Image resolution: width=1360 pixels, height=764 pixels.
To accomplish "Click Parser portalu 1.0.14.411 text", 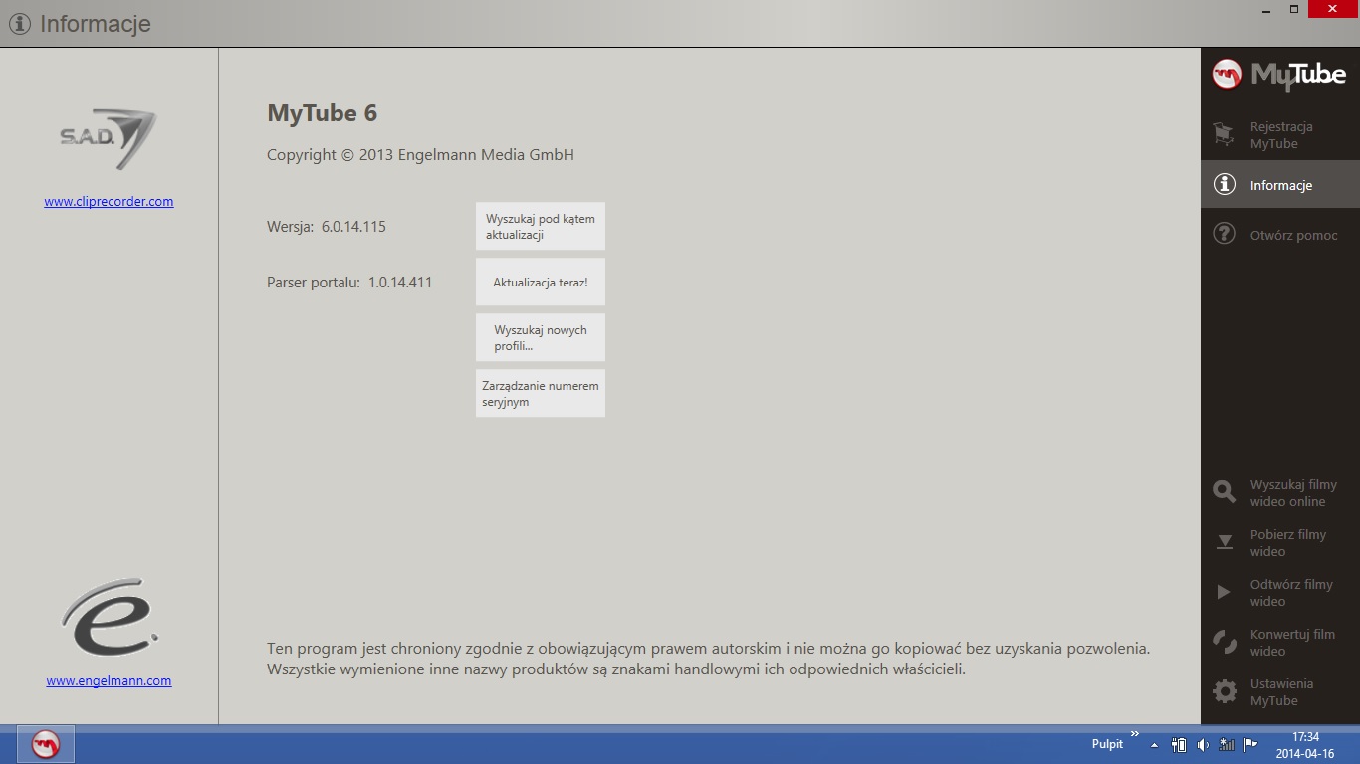I will (349, 282).
